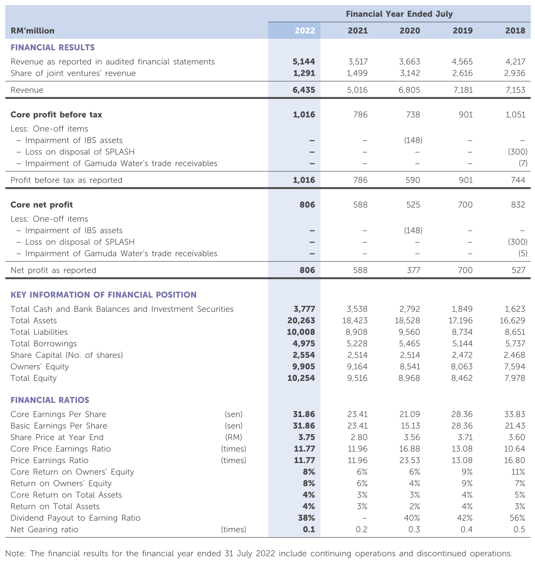Select the 2021 column header
Screen dimensions: 535x563
[357, 30]
